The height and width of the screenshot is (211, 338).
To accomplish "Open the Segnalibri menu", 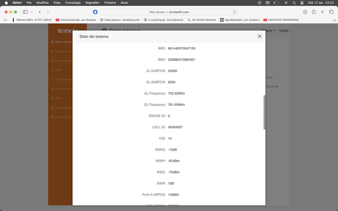I will pos(92,3).
